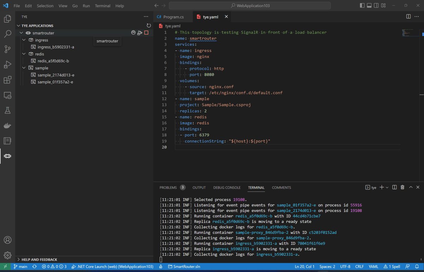
Task: Open notifications bell in status bar
Action: (417, 267)
